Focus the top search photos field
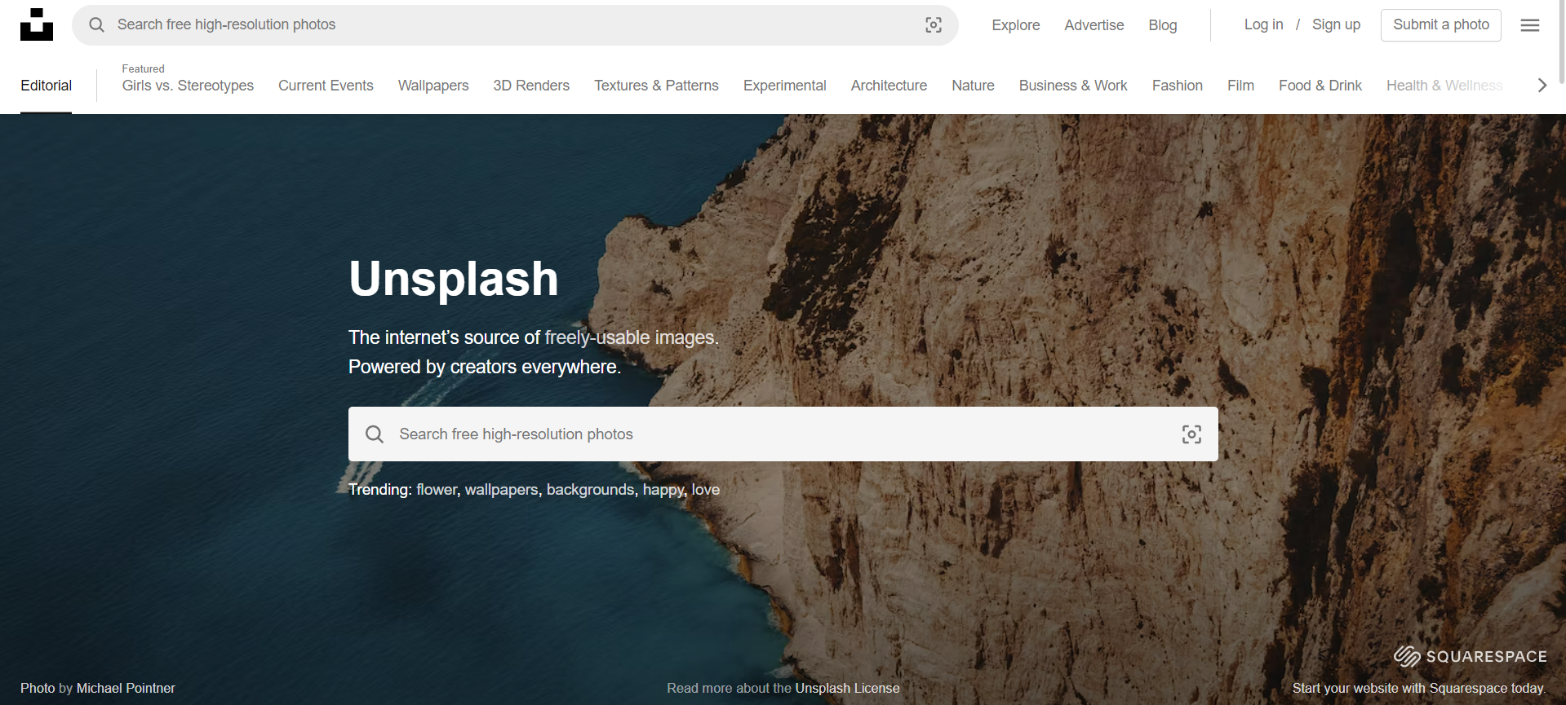1566x705 pixels. 515,25
